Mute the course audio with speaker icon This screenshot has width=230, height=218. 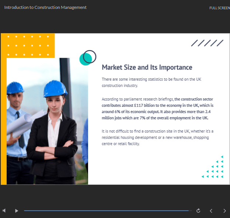(x=4, y=211)
